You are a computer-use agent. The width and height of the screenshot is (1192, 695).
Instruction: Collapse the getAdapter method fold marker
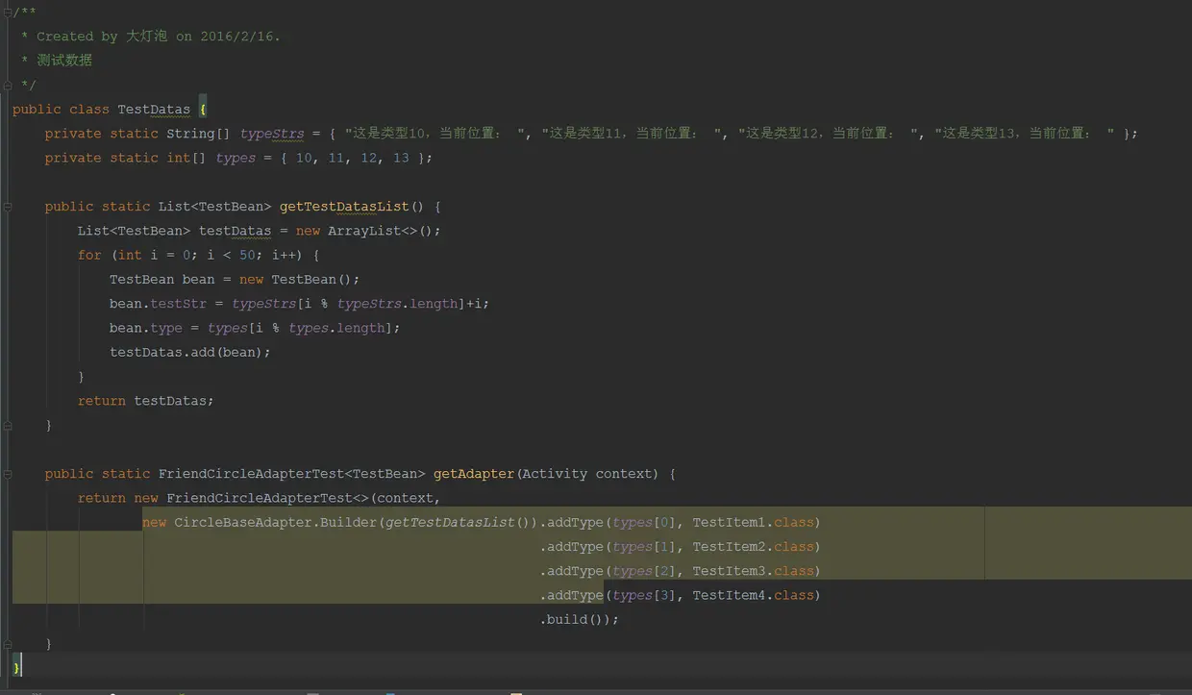point(7,474)
